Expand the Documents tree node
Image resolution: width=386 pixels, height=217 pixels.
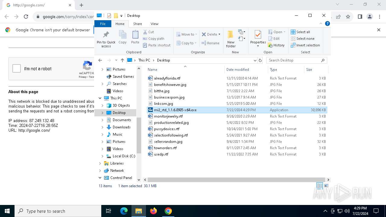pyautogui.click(x=102, y=120)
